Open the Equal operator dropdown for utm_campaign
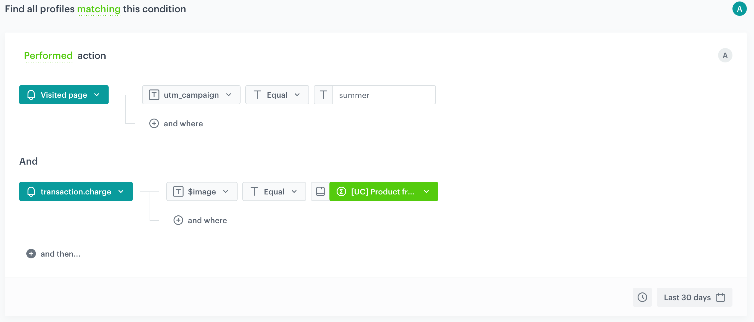The height and width of the screenshot is (322, 754). [x=277, y=95]
